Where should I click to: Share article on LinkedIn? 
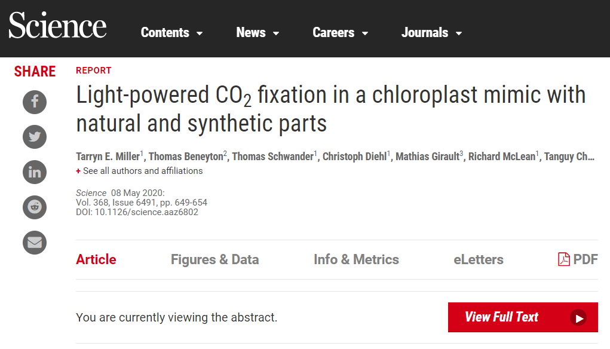pos(35,172)
